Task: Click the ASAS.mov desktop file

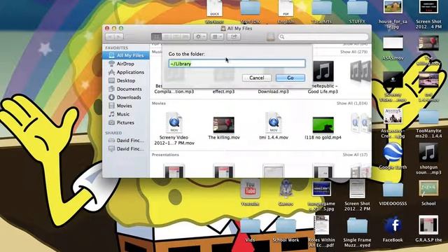Action: pos(393,48)
